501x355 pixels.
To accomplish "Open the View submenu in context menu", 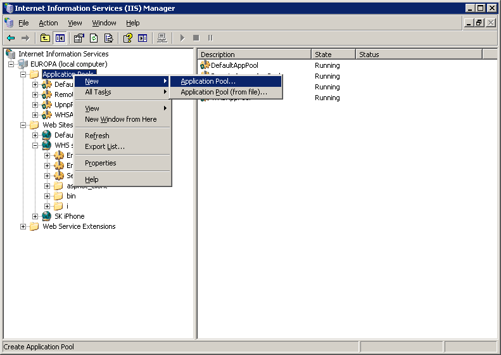I will tap(122, 108).
